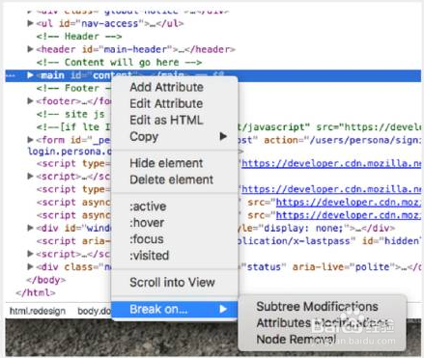Select Node Removal breakpoint

[x=297, y=340]
